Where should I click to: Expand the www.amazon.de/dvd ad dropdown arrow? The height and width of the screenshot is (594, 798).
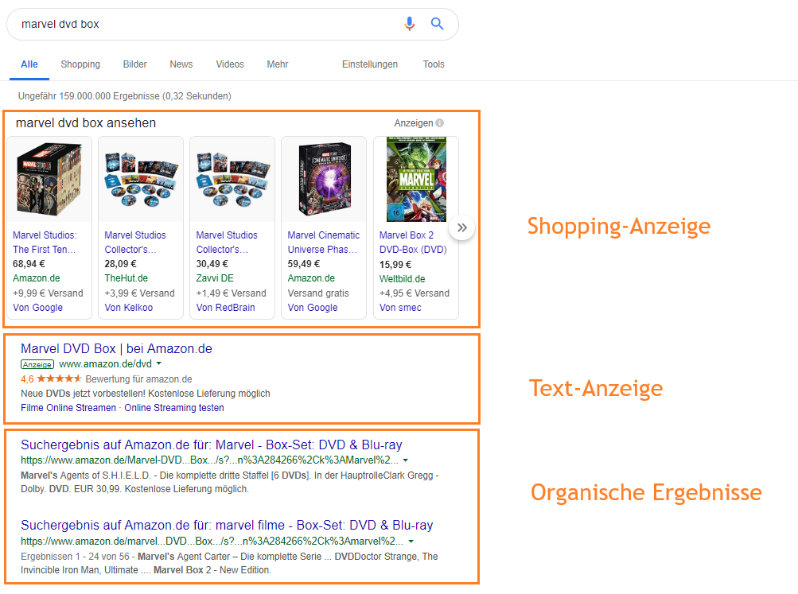click(159, 363)
